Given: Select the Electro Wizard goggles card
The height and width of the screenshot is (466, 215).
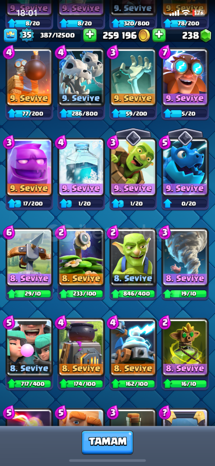Looking at the screenshot, I should pos(185,77).
